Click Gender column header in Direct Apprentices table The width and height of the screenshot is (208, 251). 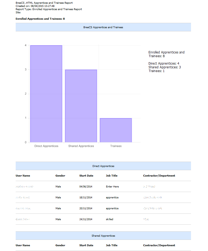(x=60, y=175)
